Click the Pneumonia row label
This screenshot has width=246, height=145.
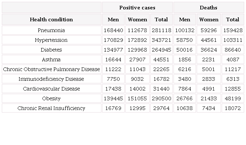(x=51, y=30)
